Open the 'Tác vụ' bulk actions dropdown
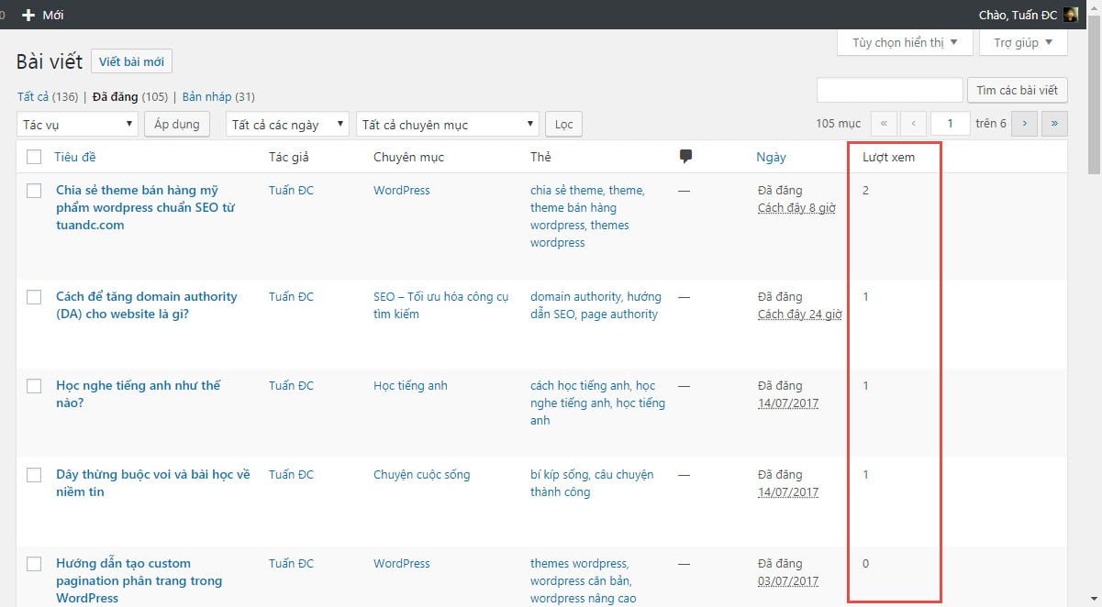The height and width of the screenshot is (607, 1102). click(x=77, y=124)
